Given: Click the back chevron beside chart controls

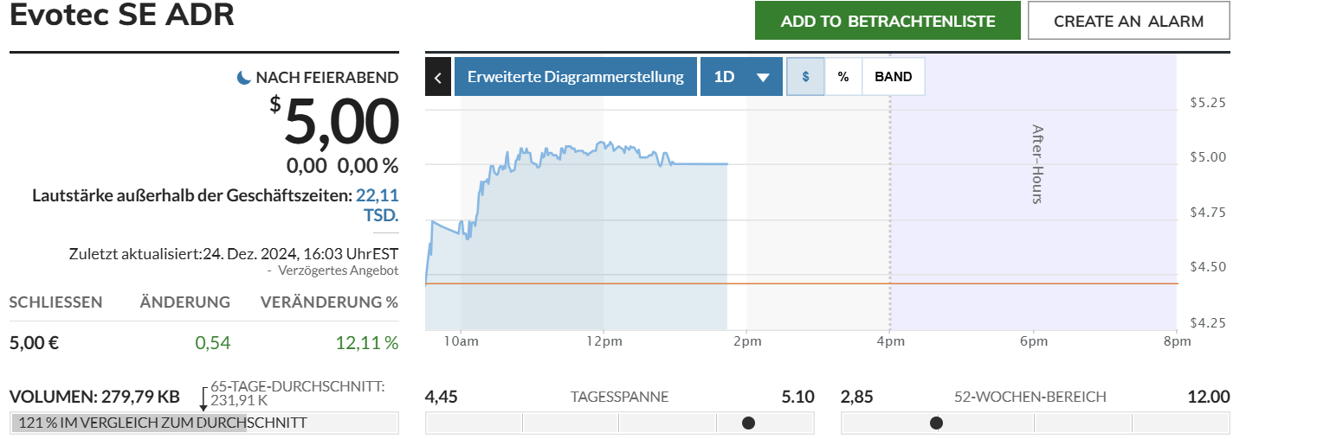Looking at the screenshot, I should point(437,77).
